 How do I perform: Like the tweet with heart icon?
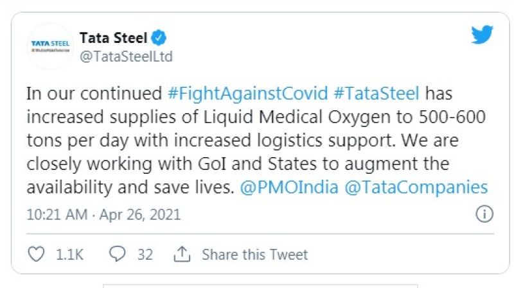coord(37,255)
